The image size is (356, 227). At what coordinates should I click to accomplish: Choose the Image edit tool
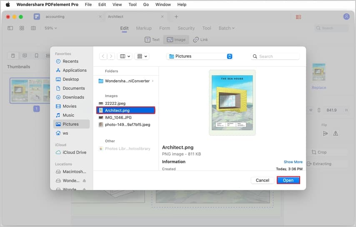click(176, 40)
